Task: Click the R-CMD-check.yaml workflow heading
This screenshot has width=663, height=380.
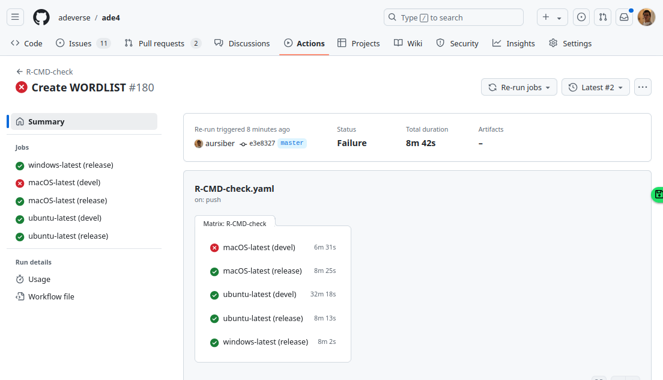Action: 234,189
